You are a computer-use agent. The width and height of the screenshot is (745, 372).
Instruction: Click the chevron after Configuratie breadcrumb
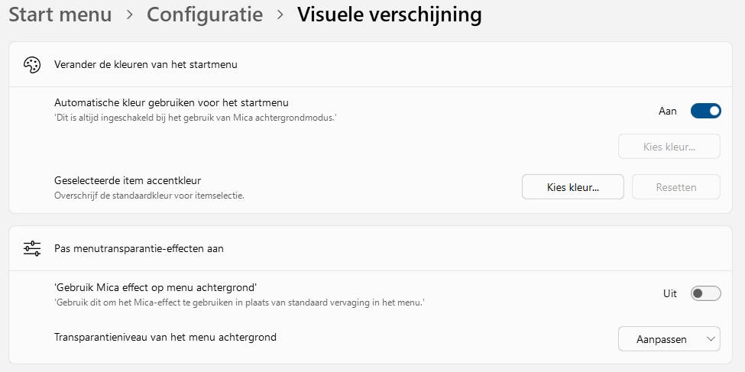(280, 15)
